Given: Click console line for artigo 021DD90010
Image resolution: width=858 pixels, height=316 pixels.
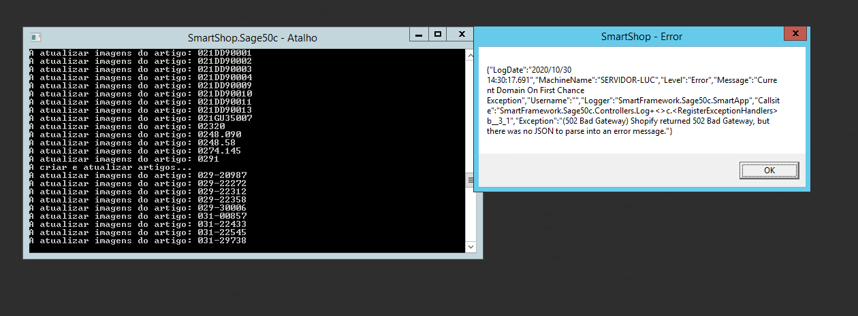Looking at the screenshot, I should click(x=141, y=93).
